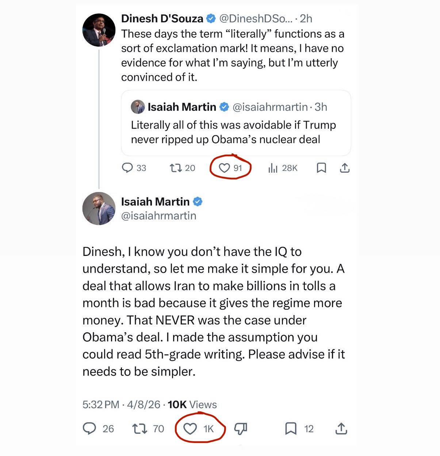Open the 2h timestamp on D'Souza's tweet
The width and height of the screenshot is (440, 456).
point(306,19)
